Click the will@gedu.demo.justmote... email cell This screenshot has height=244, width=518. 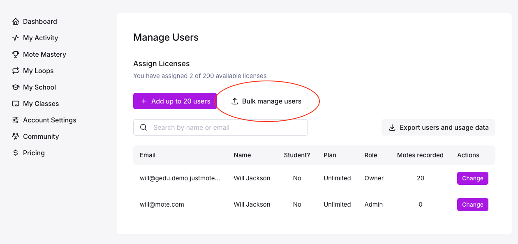click(180, 178)
